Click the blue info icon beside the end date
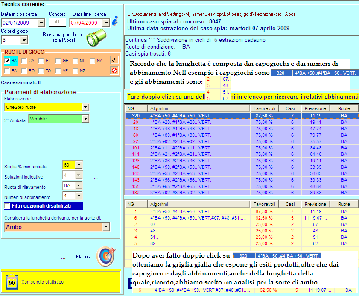 [114, 21]
